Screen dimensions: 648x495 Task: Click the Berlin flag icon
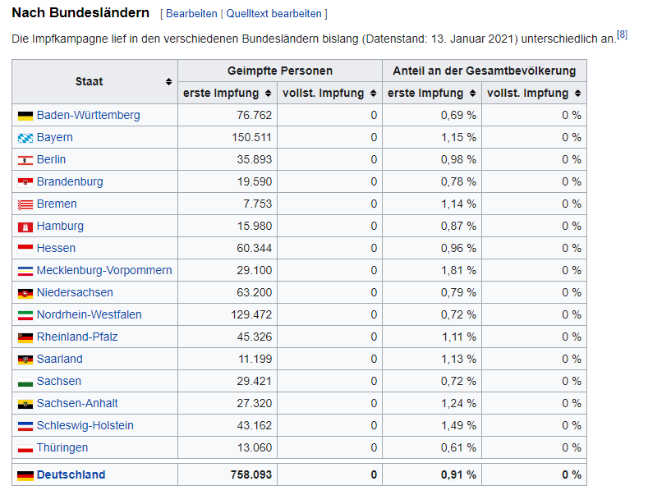(x=25, y=160)
